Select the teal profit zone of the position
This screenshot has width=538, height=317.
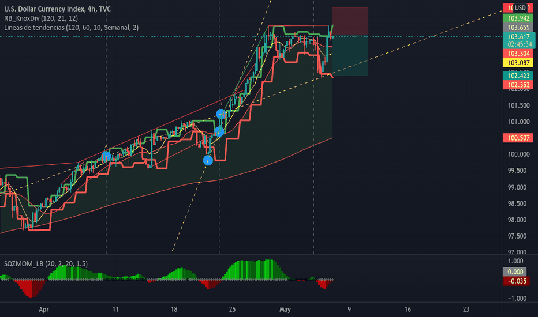[350, 55]
